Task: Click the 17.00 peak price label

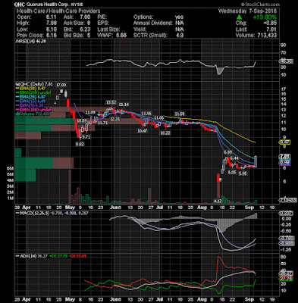Action: 61,85
